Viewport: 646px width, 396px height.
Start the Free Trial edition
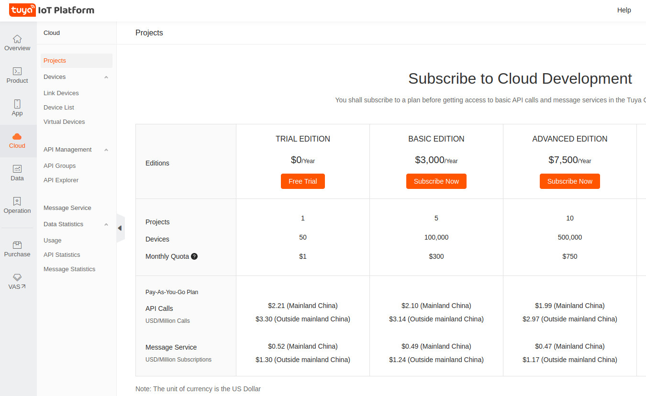click(x=302, y=181)
